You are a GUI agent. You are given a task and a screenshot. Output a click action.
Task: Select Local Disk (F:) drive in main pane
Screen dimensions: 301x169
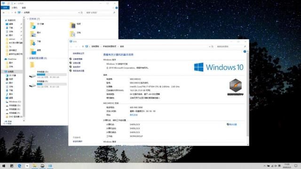coord(48,84)
